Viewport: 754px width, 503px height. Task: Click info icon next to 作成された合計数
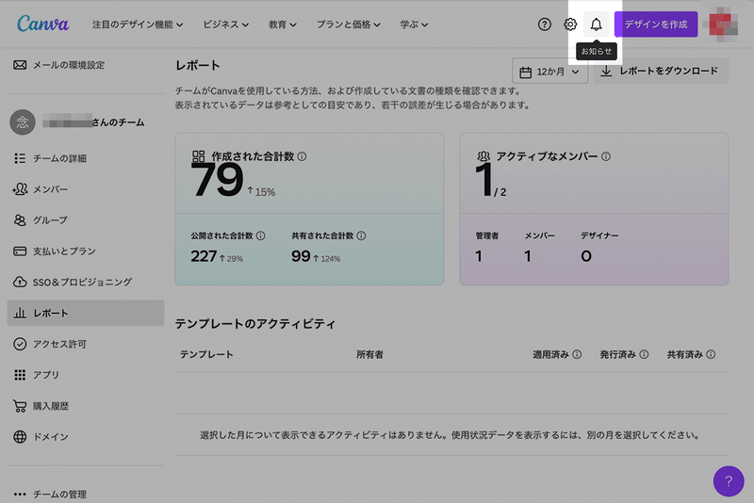[x=302, y=156]
